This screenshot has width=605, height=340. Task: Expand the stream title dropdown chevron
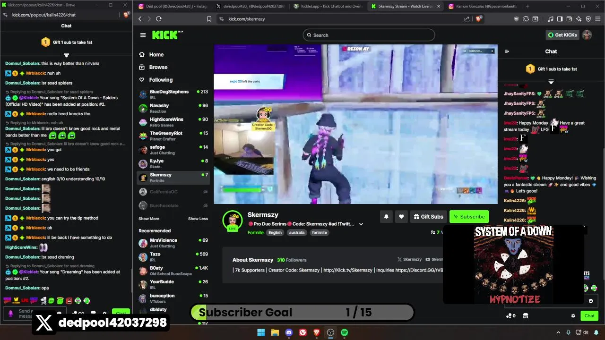pos(361,224)
